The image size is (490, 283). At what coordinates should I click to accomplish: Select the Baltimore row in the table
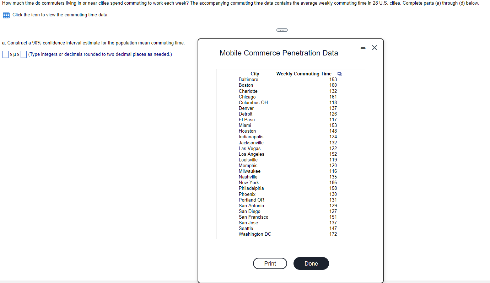tap(248, 79)
